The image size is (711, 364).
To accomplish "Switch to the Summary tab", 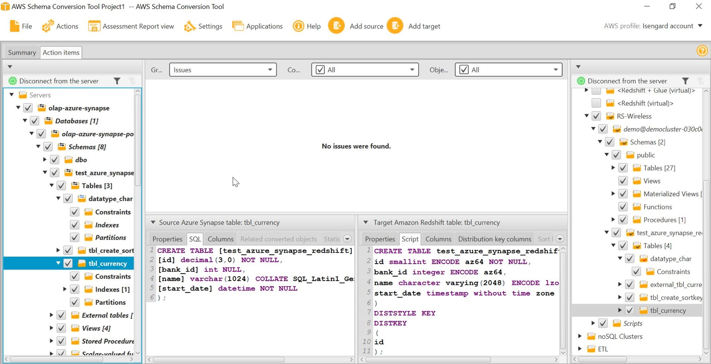I will point(22,53).
